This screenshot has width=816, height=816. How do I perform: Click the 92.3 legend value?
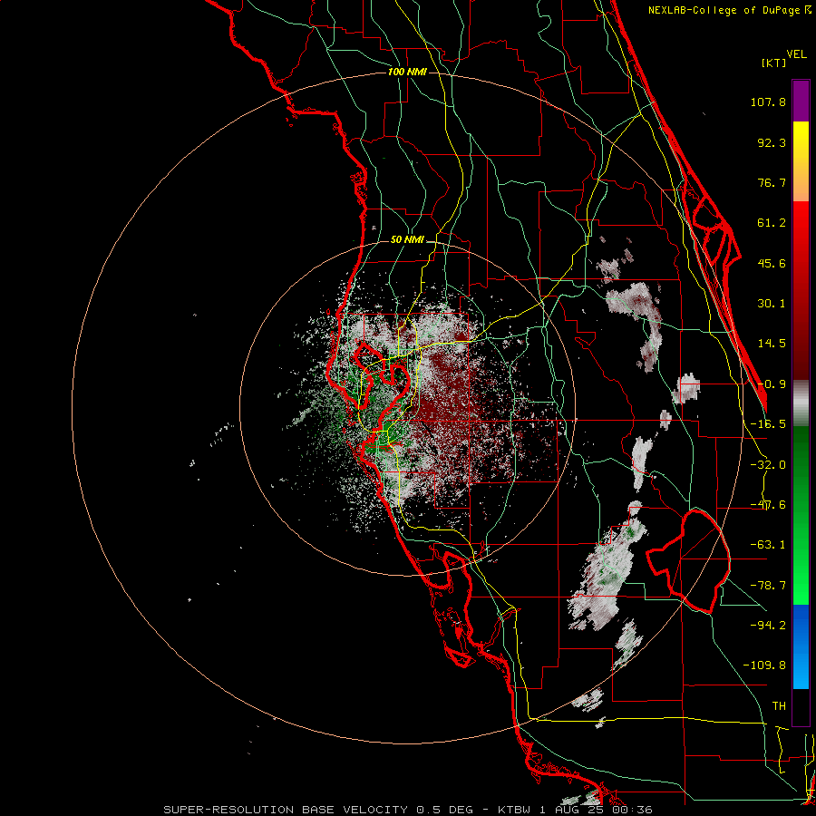(x=772, y=142)
